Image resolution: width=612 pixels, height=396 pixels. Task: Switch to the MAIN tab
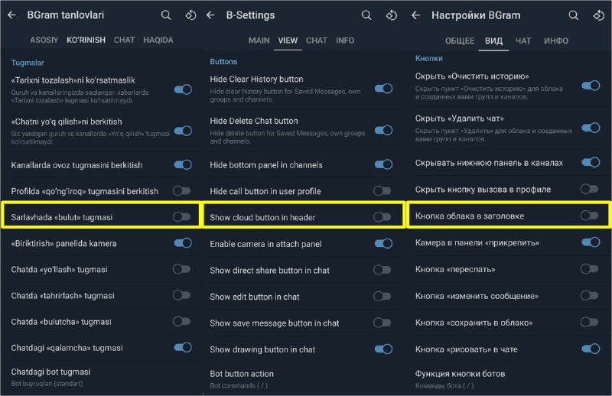[x=259, y=41]
